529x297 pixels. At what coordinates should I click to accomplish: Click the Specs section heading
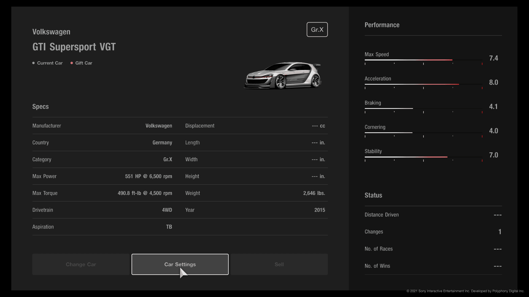coord(41,107)
